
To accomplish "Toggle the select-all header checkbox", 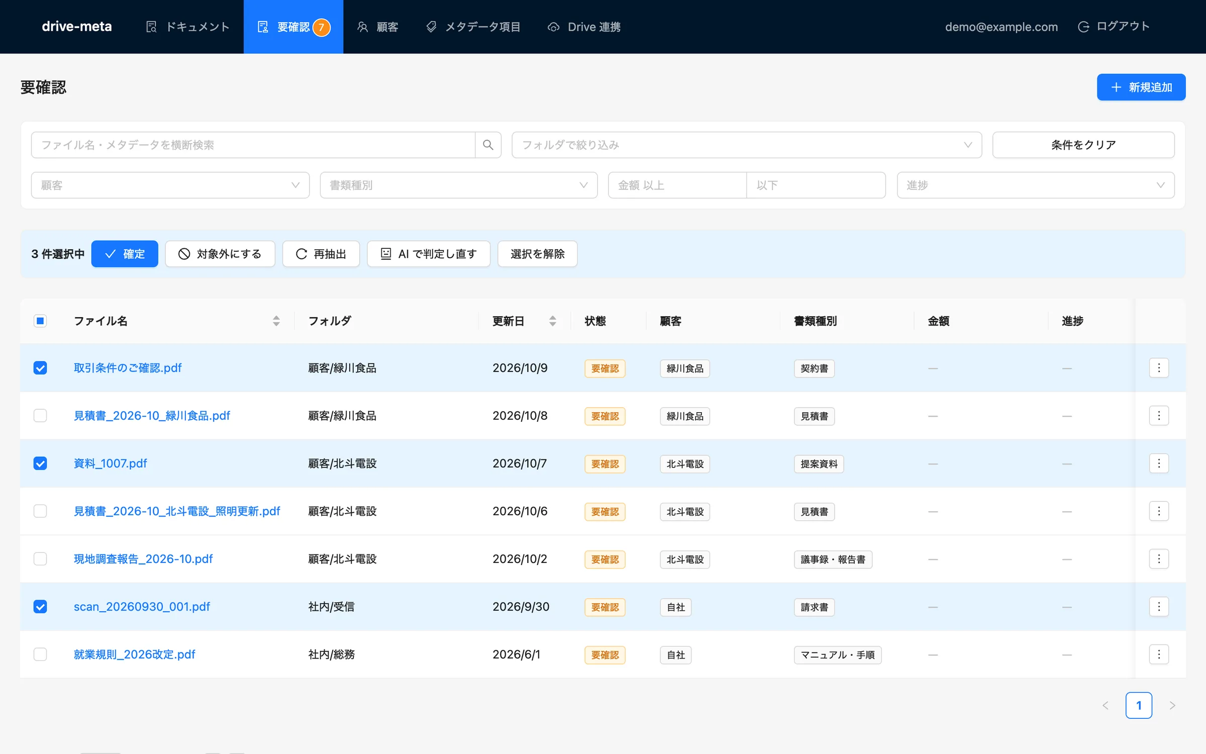I will [x=40, y=321].
